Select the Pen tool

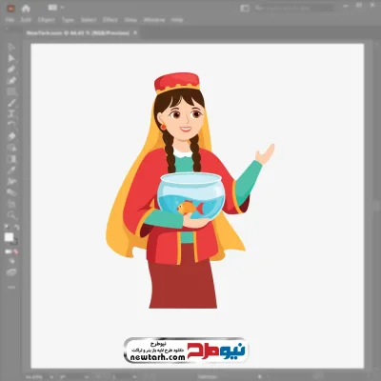point(11,70)
